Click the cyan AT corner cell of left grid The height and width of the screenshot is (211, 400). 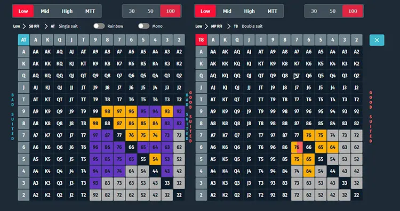[23, 40]
